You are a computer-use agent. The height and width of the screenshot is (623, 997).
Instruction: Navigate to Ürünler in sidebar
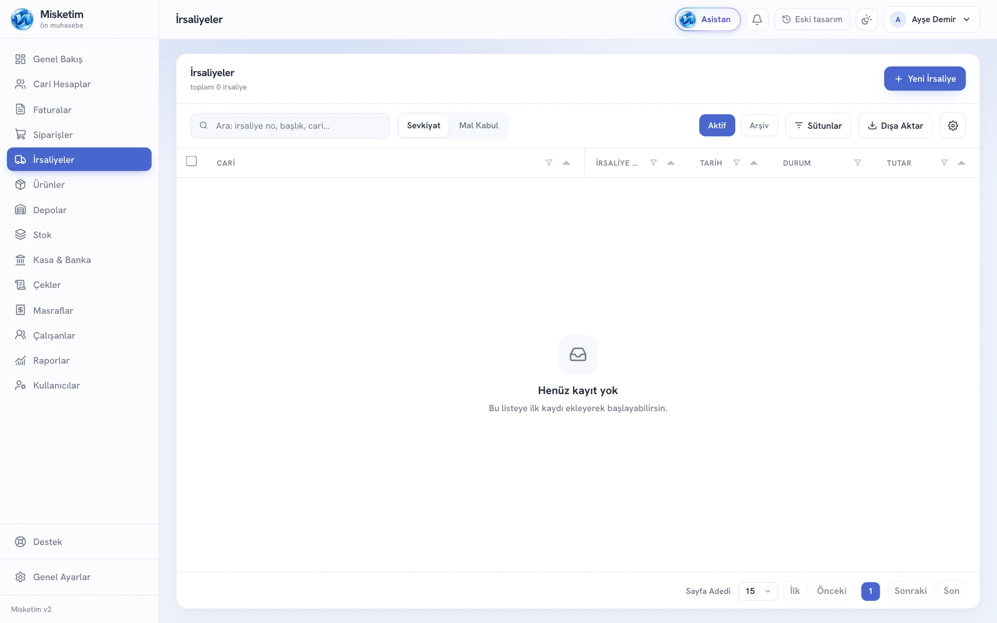click(79, 185)
